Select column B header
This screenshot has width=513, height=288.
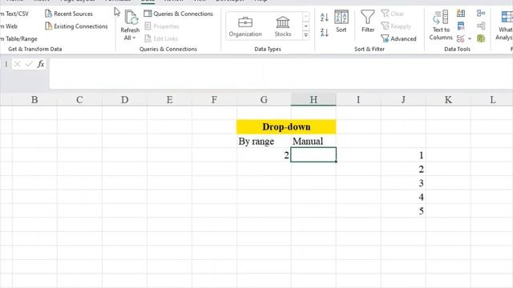point(34,99)
